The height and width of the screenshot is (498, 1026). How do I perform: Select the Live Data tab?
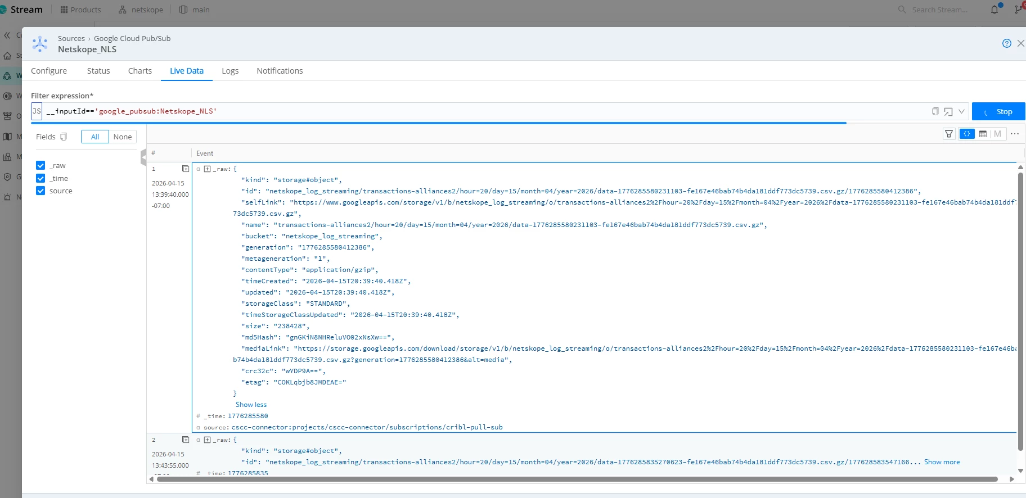(187, 71)
